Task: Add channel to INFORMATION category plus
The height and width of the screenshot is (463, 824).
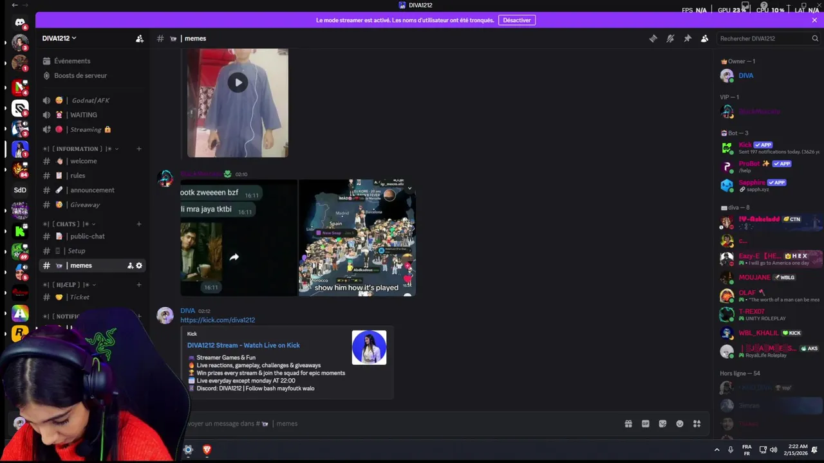Action: click(x=139, y=149)
